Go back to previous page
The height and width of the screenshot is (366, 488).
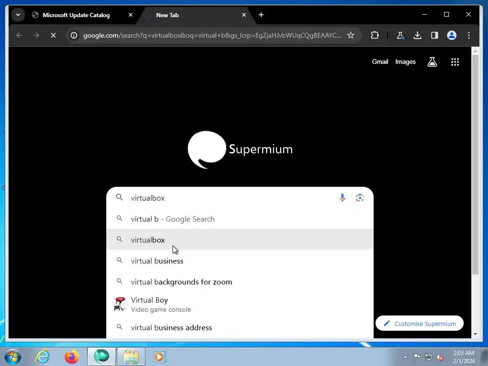click(19, 35)
